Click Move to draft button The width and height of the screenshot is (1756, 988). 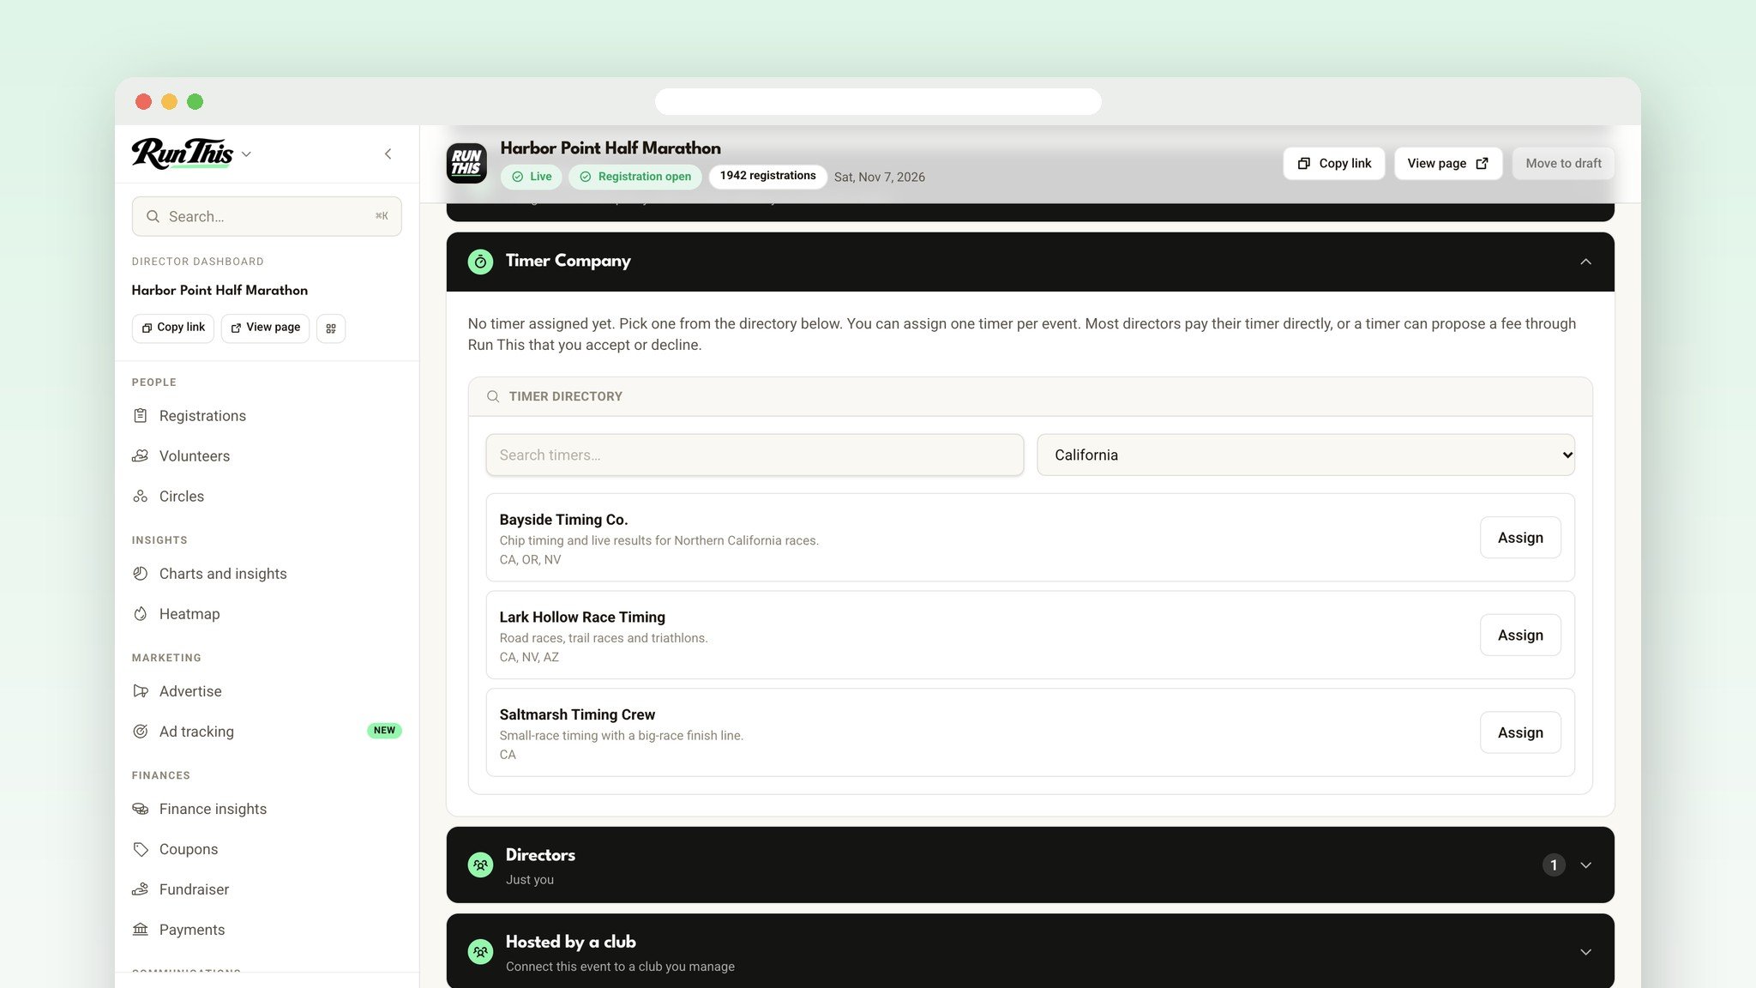click(x=1563, y=163)
